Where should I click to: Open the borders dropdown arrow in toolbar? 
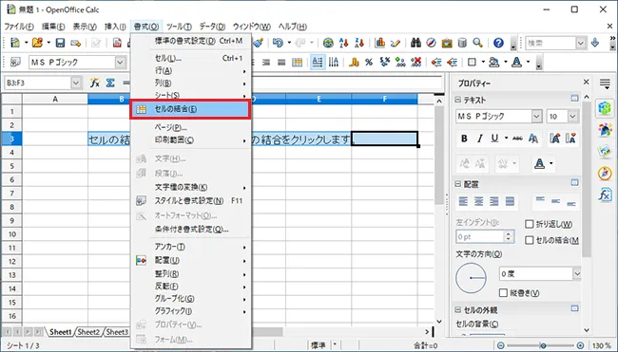pos(483,62)
